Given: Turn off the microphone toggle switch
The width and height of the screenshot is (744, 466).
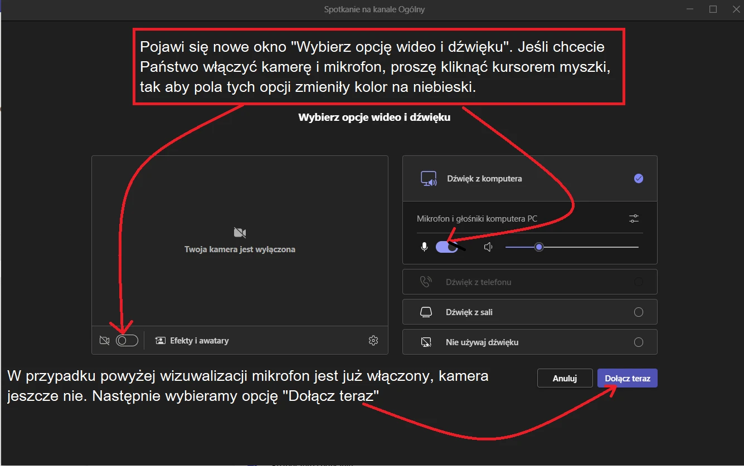Looking at the screenshot, I should coord(447,247).
